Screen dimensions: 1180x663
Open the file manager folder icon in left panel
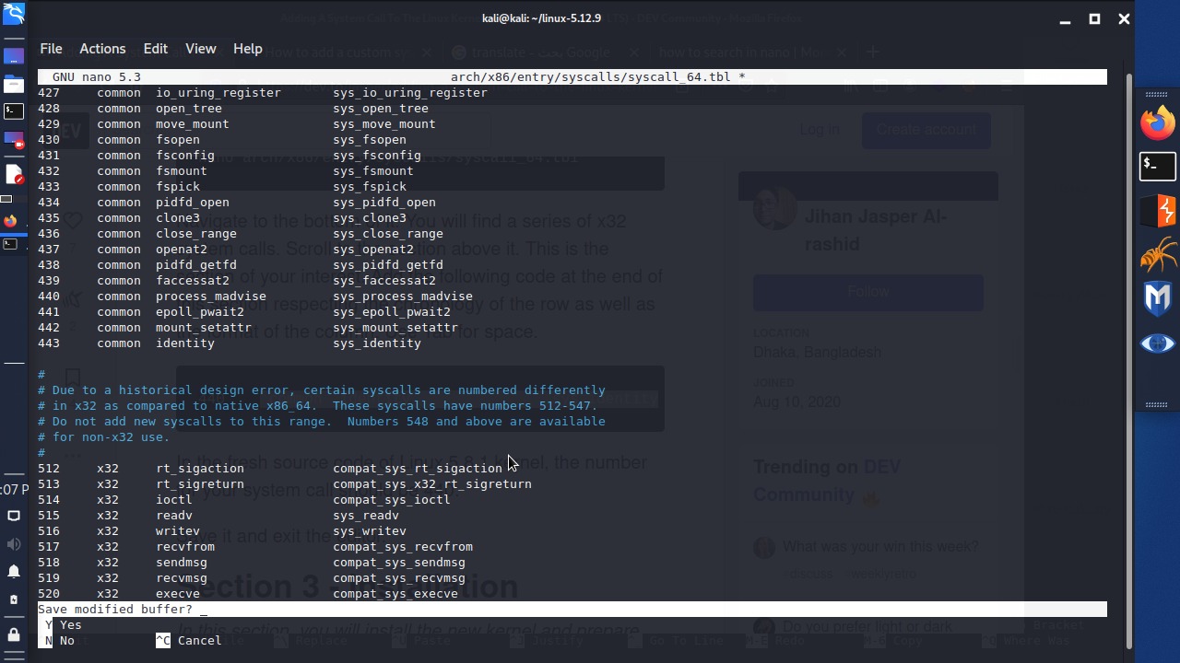pos(13,85)
